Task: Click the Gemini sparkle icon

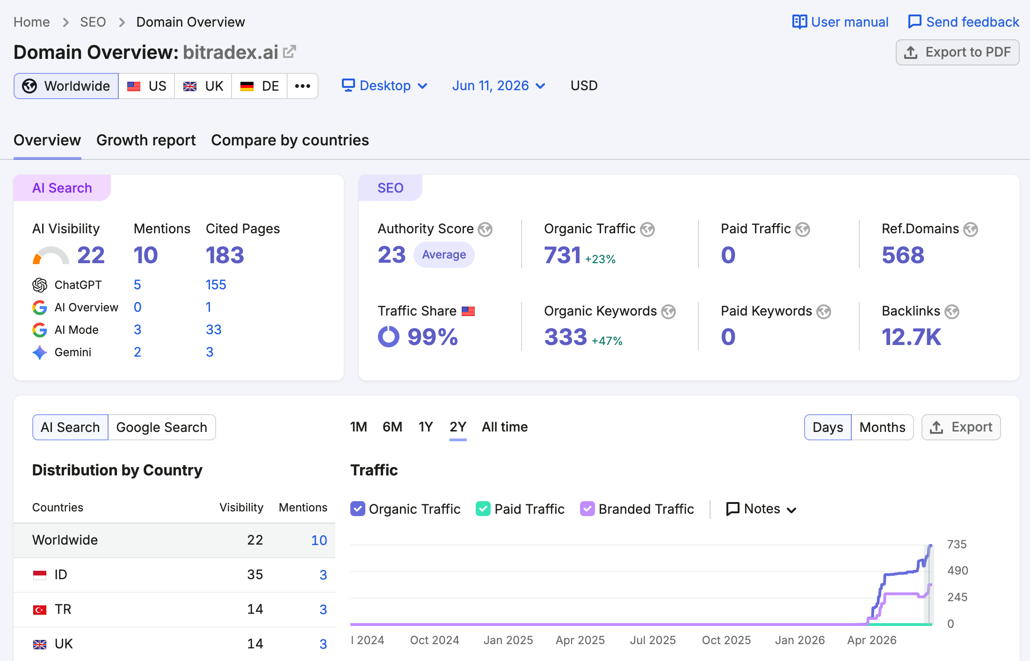Action: (40, 352)
